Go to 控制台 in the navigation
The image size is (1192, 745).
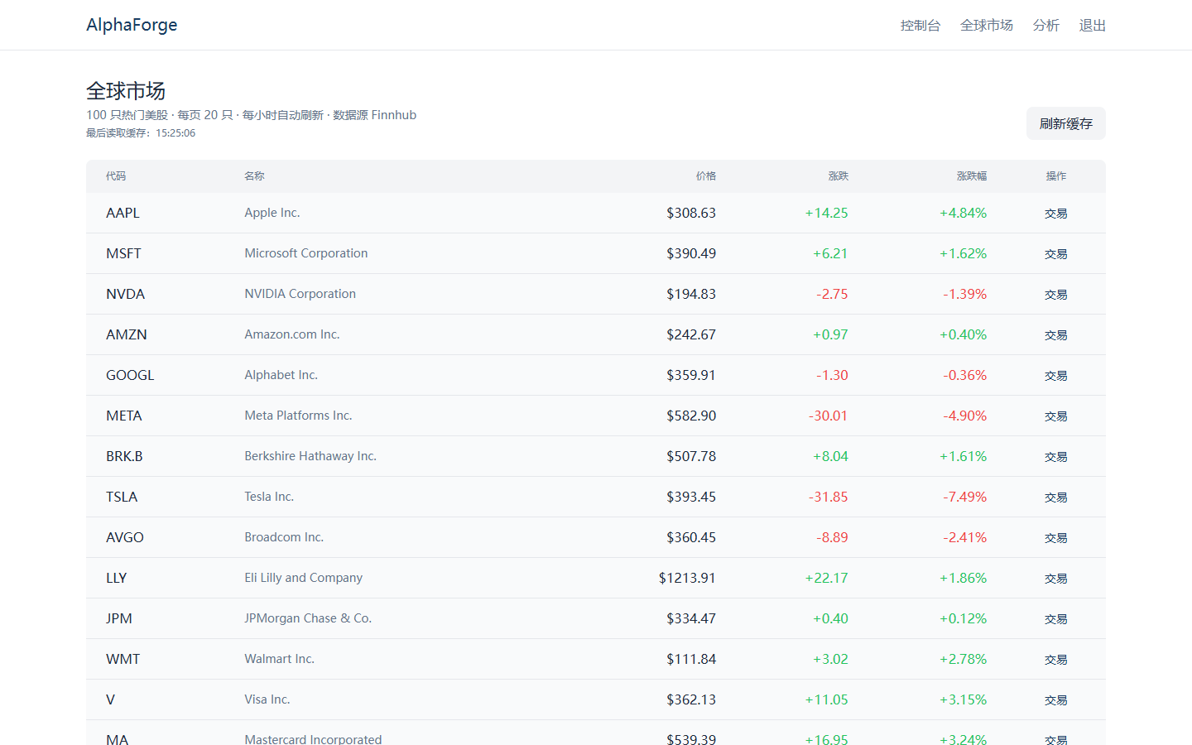click(920, 26)
